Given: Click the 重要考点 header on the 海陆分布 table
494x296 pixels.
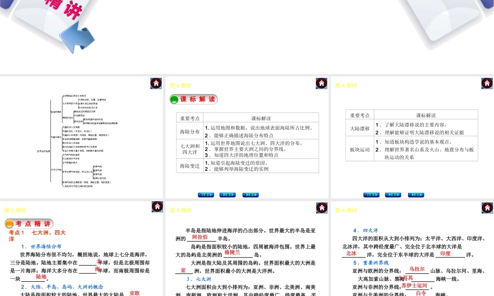Looking at the screenshot, I should click(190, 118).
